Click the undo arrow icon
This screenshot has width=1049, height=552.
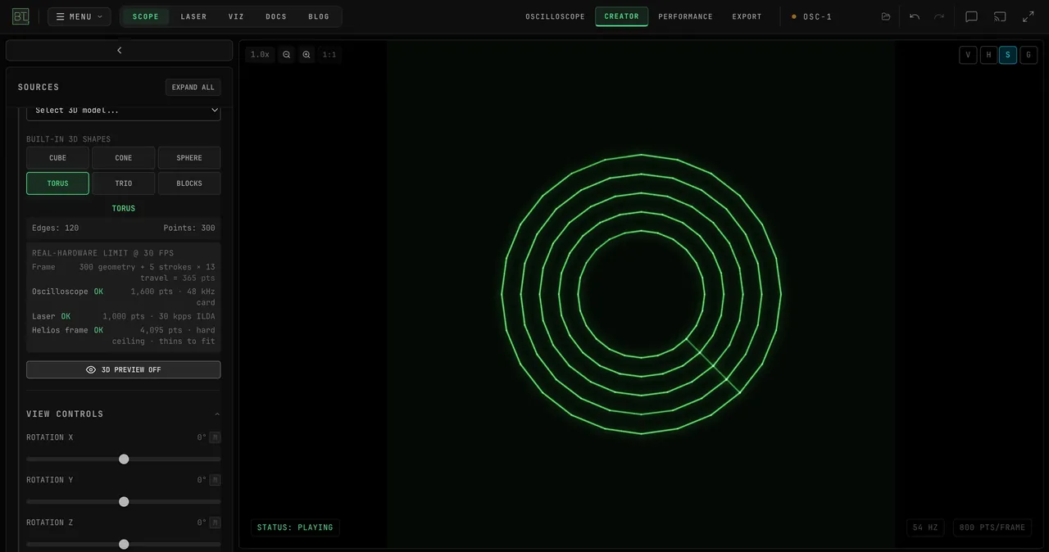[x=915, y=16]
